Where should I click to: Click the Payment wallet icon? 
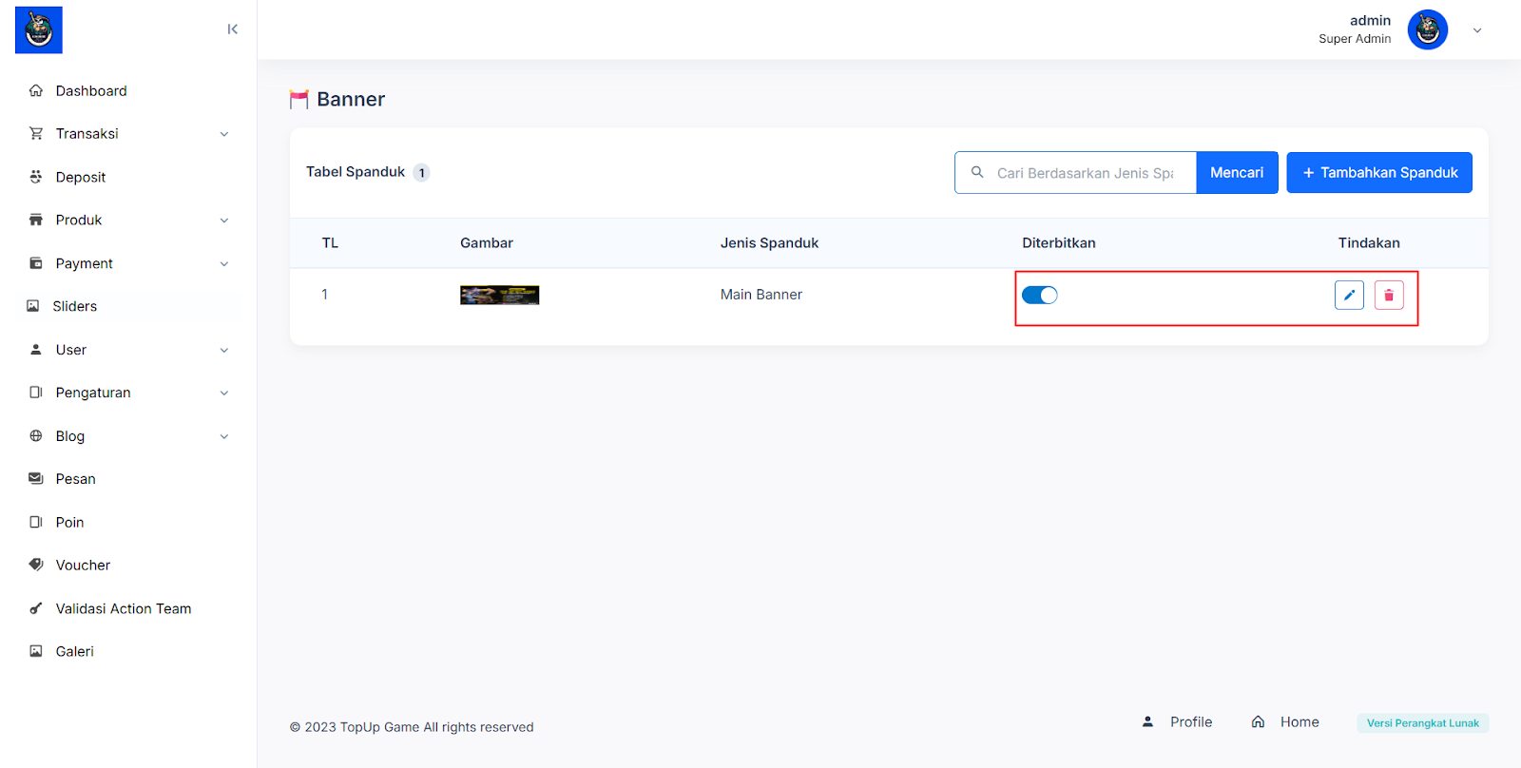[x=36, y=263]
